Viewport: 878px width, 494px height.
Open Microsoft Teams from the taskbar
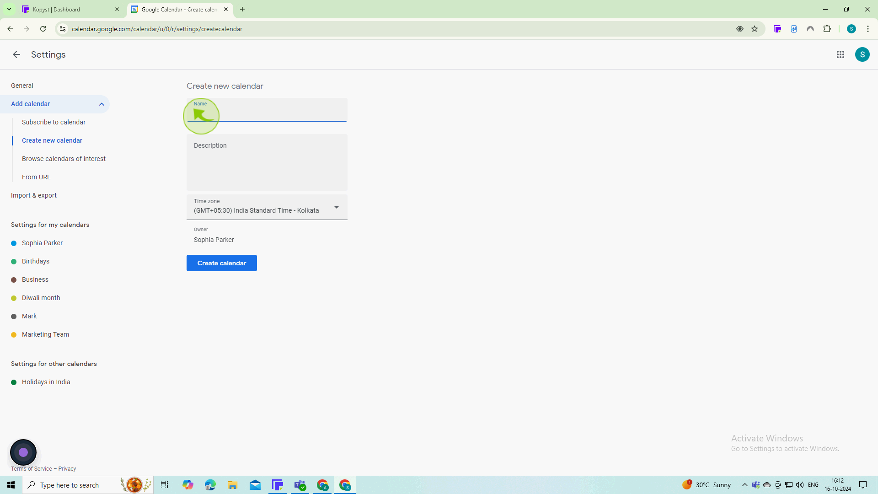pyautogui.click(x=300, y=485)
